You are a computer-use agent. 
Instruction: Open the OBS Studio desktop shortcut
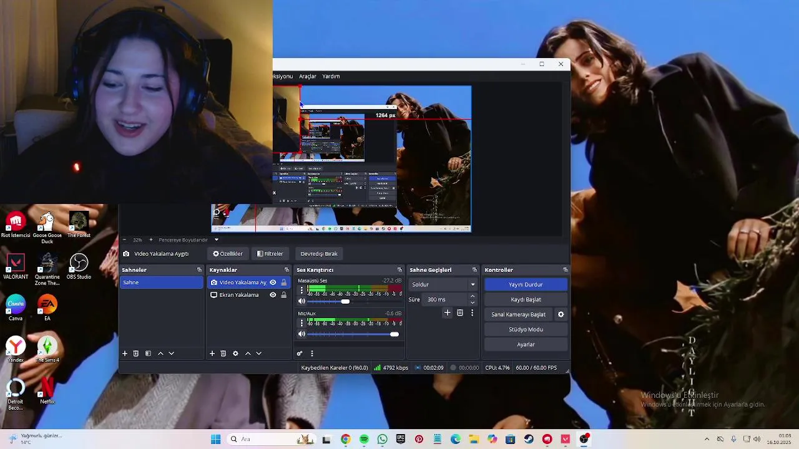[79, 266]
